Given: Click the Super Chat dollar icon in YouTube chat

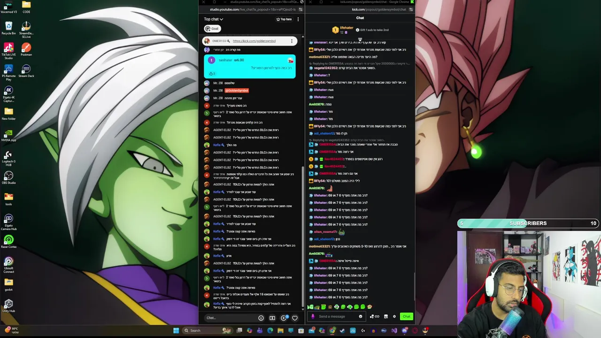Looking at the screenshot, I should tap(272, 318).
